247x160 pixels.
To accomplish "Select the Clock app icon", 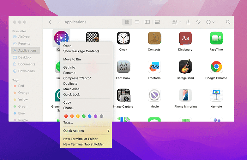I will (x=123, y=38).
